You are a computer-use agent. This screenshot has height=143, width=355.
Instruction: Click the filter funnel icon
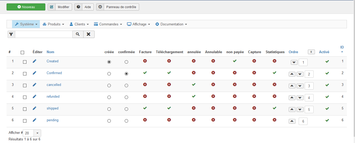tap(11, 34)
